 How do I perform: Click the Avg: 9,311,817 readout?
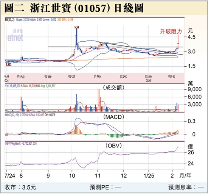pyautogui.click(x=48, y=86)
